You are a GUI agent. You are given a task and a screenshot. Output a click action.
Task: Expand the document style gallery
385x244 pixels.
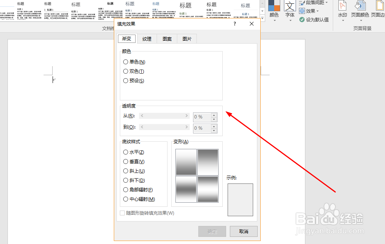click(263, 18)
